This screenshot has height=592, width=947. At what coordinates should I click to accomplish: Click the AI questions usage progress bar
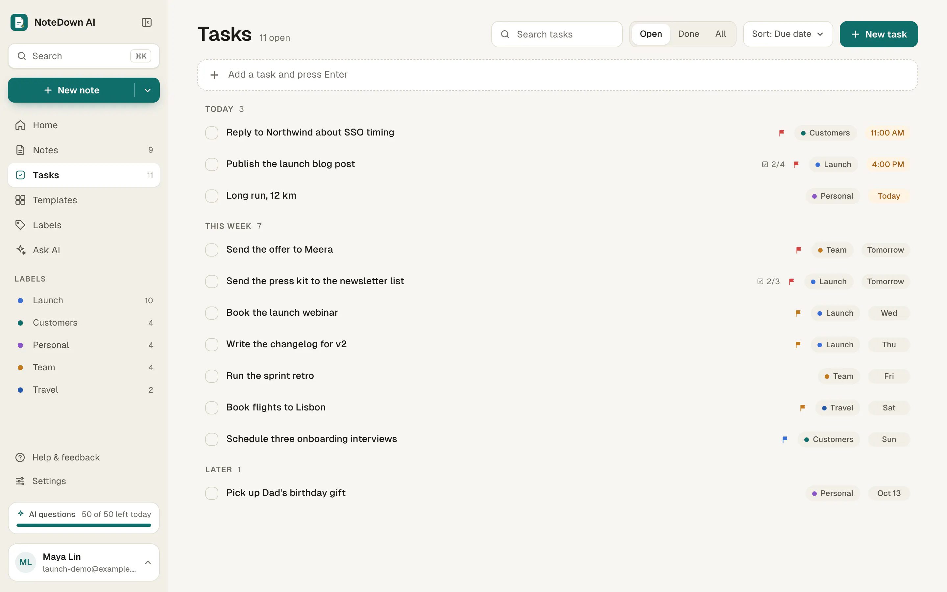84,526
